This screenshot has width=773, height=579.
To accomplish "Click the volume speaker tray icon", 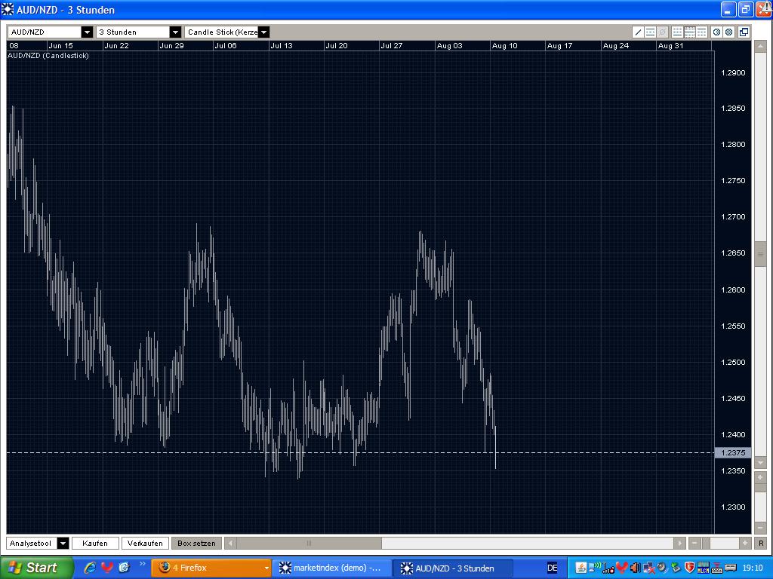I will pos(636,568).
